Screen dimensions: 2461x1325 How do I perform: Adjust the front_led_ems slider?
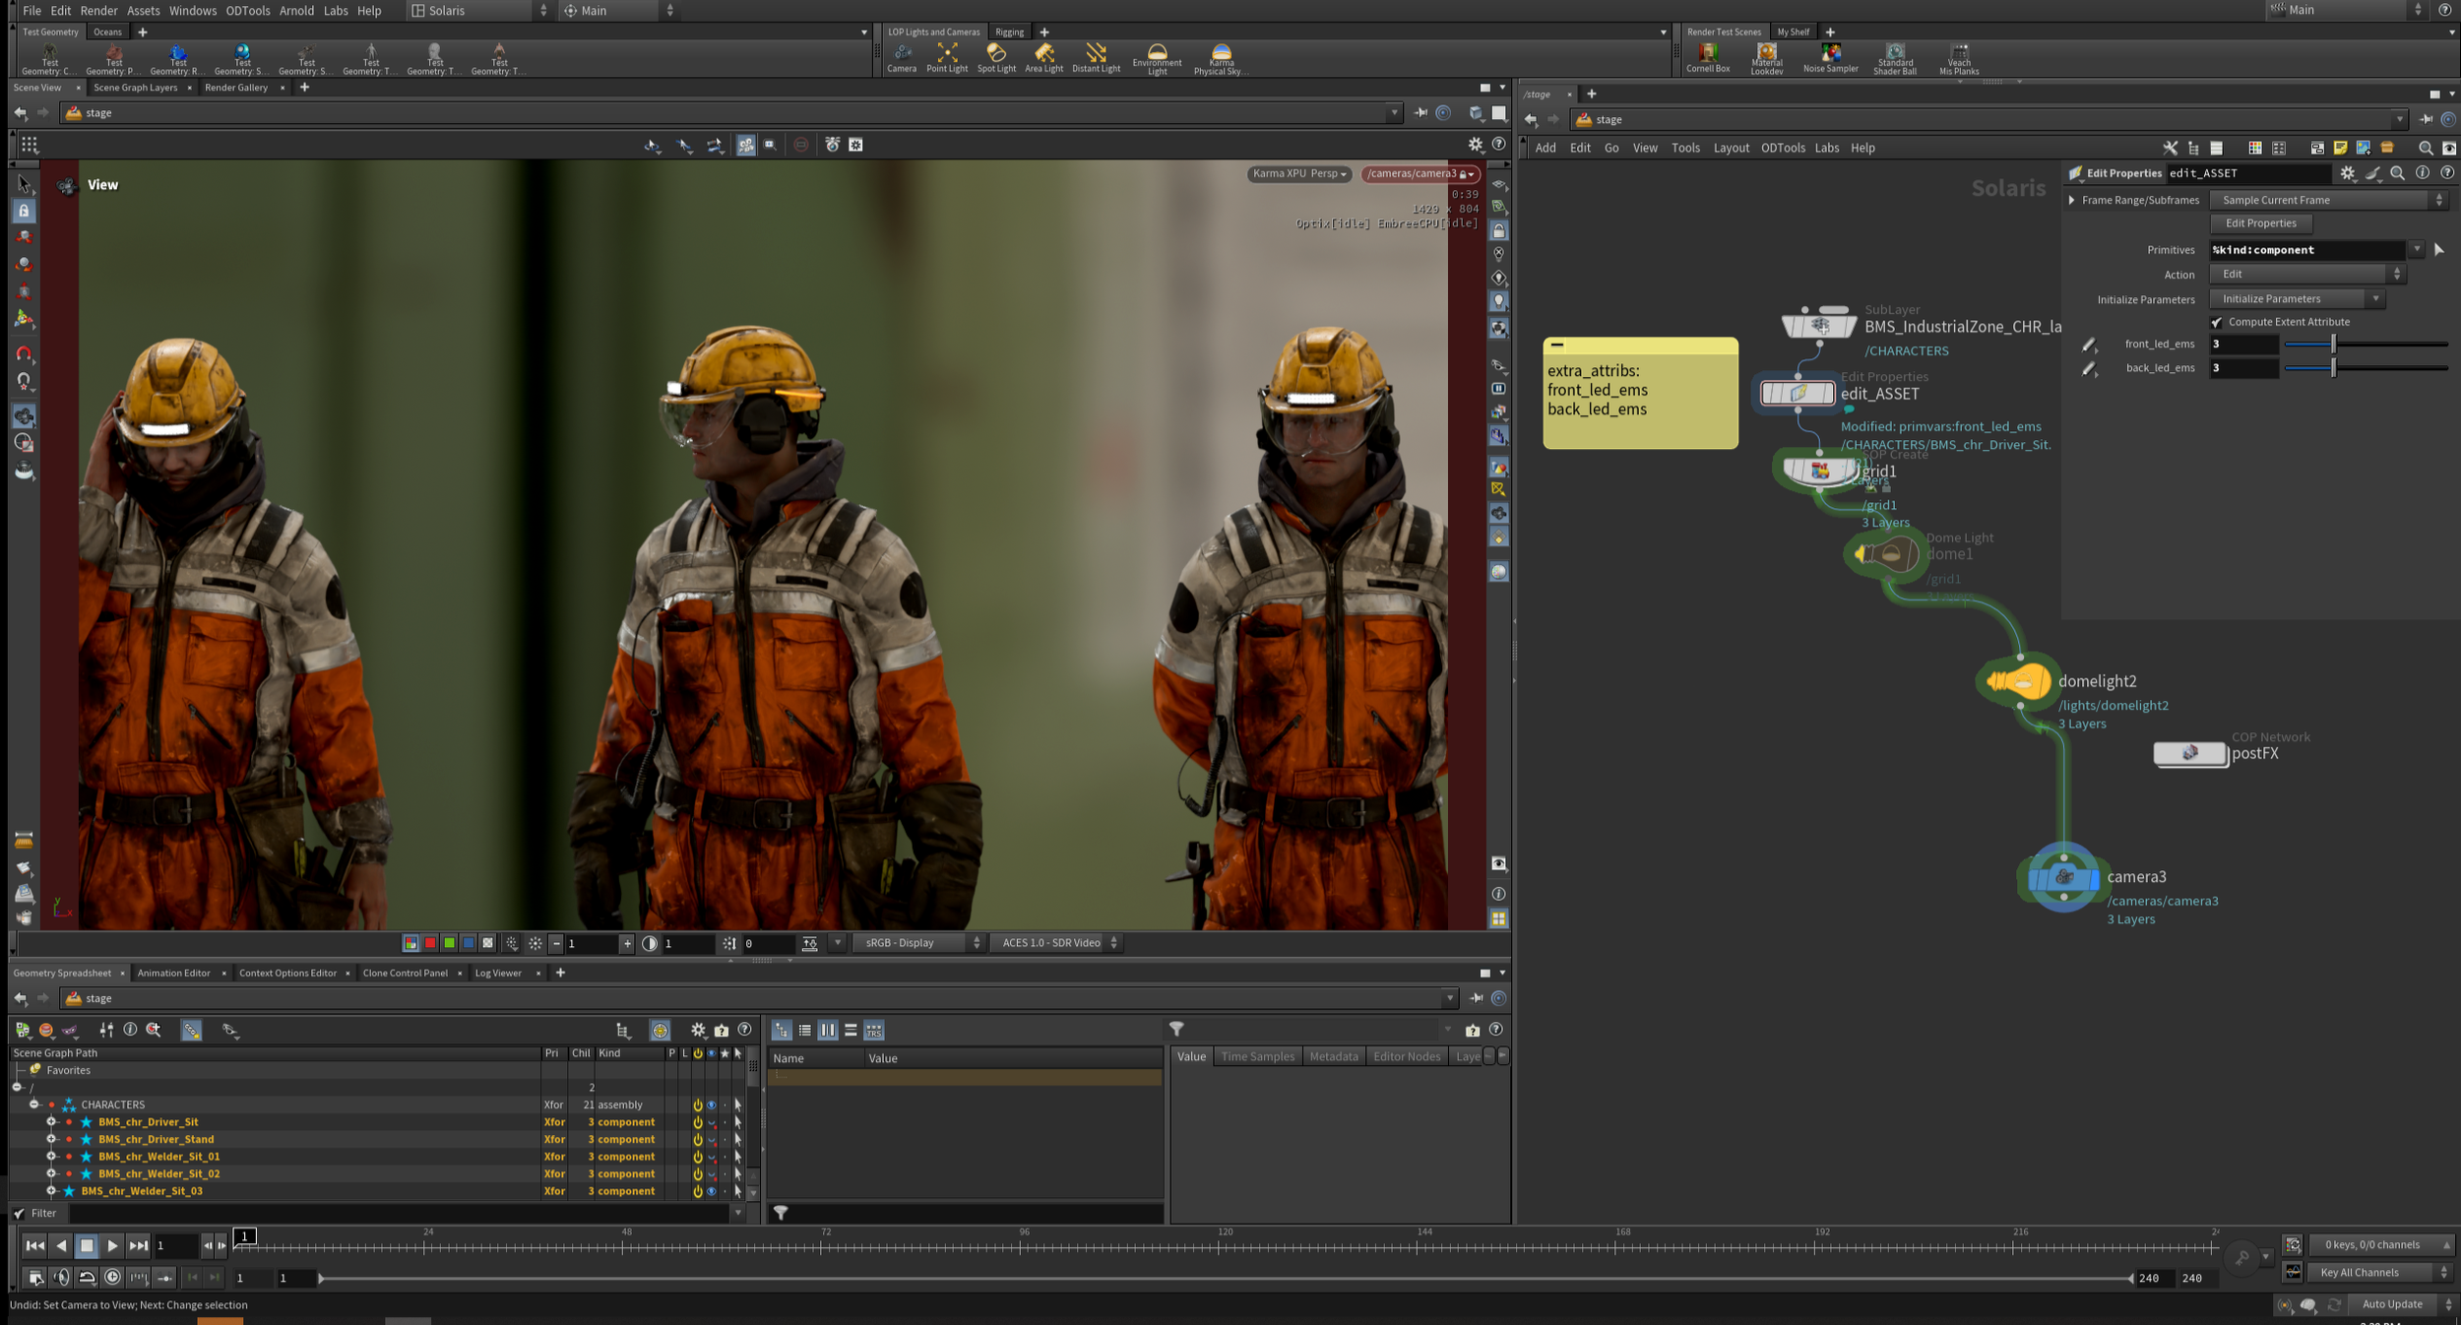click(2333, 344)
